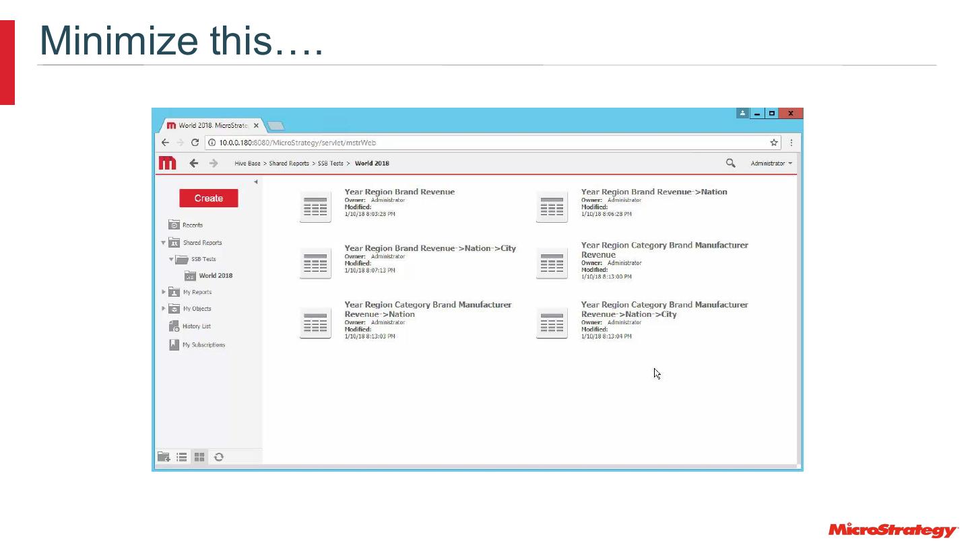Image resolution: width=970 pixels, height=545 pixels.
Task: Click the browser address bar
Action: click(x=493, y=143)
